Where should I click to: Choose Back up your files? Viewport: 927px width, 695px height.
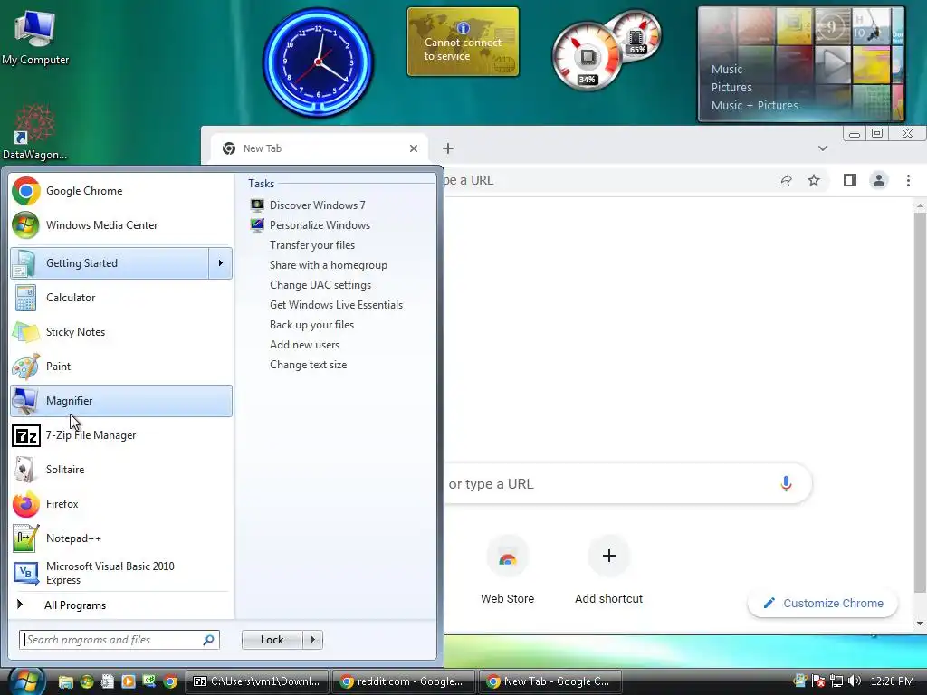[311, 325]
